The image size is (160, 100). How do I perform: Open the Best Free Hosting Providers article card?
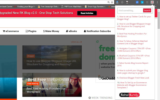click(x=52, y=85)
